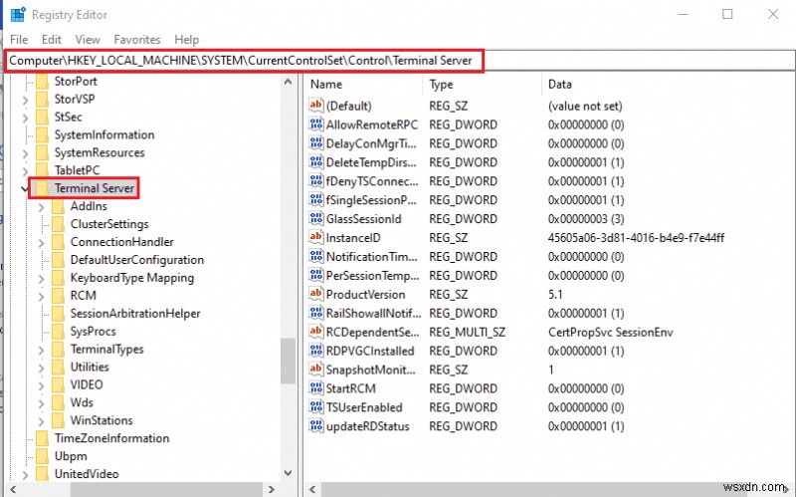Select the SysProcs key
This screenshot has height=497, width=796.
coord(93,332)
